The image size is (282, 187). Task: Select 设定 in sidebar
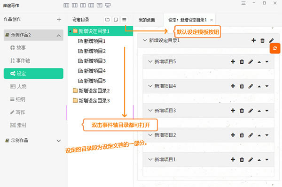[x=33, y=73]
